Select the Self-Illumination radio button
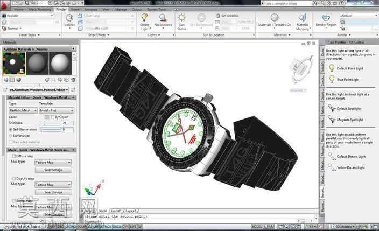This screenshot has width=379, height=231. tap(11, 130)
